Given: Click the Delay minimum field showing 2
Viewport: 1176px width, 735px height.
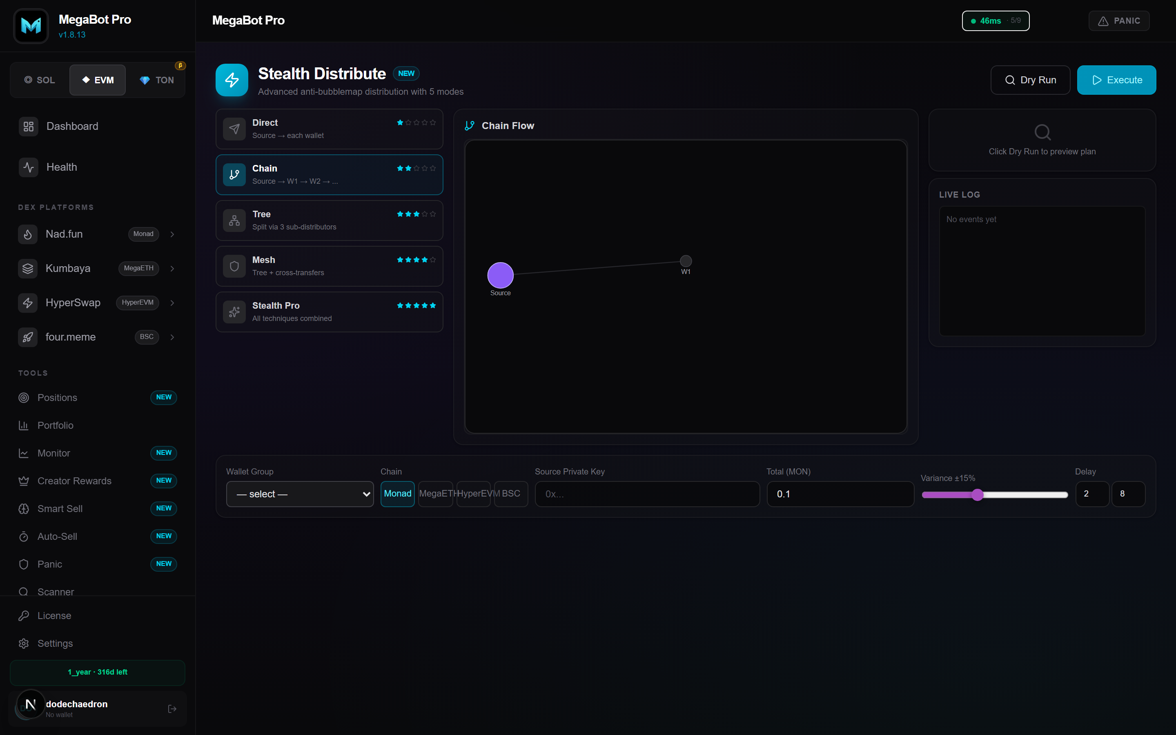Looking at the screenshot, I should click(1092, 494).
